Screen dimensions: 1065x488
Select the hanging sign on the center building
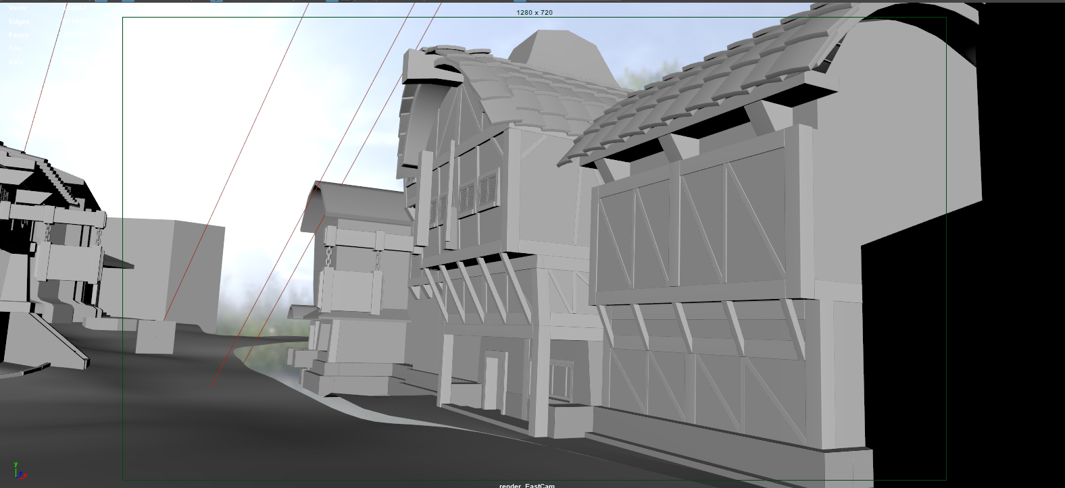350,290
